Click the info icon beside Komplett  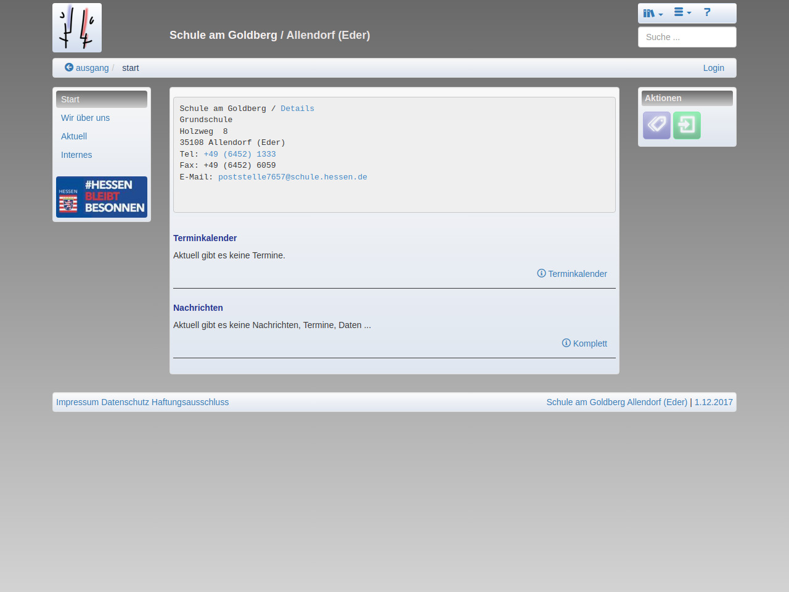click(x=566, y=343)
